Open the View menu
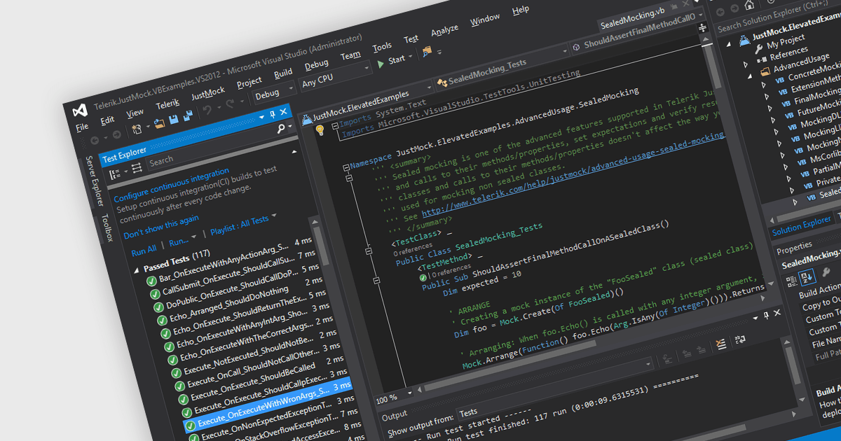This screenshot has width=841, height=441. click(135, 112)
